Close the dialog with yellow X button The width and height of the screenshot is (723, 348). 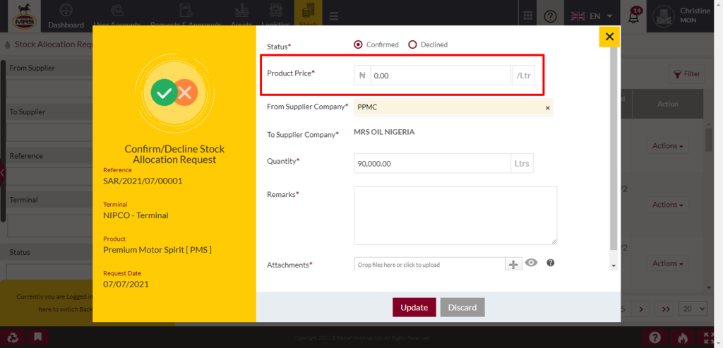point(609,37)
